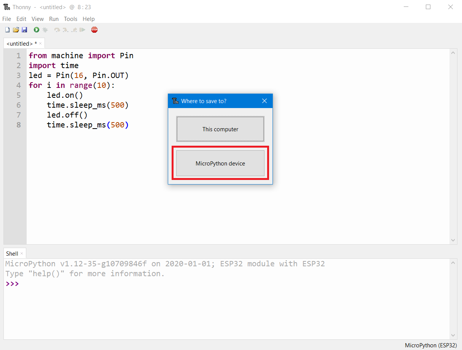Click the Step over debug icon
The width and height of the screenshot is (462, 350).
point(57,30)
